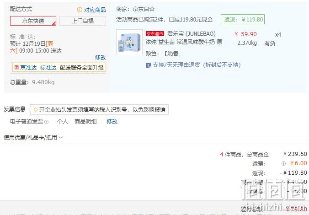
Task: Click the 返现 ¥119.80 green tag
Action: tap(243, 19)
